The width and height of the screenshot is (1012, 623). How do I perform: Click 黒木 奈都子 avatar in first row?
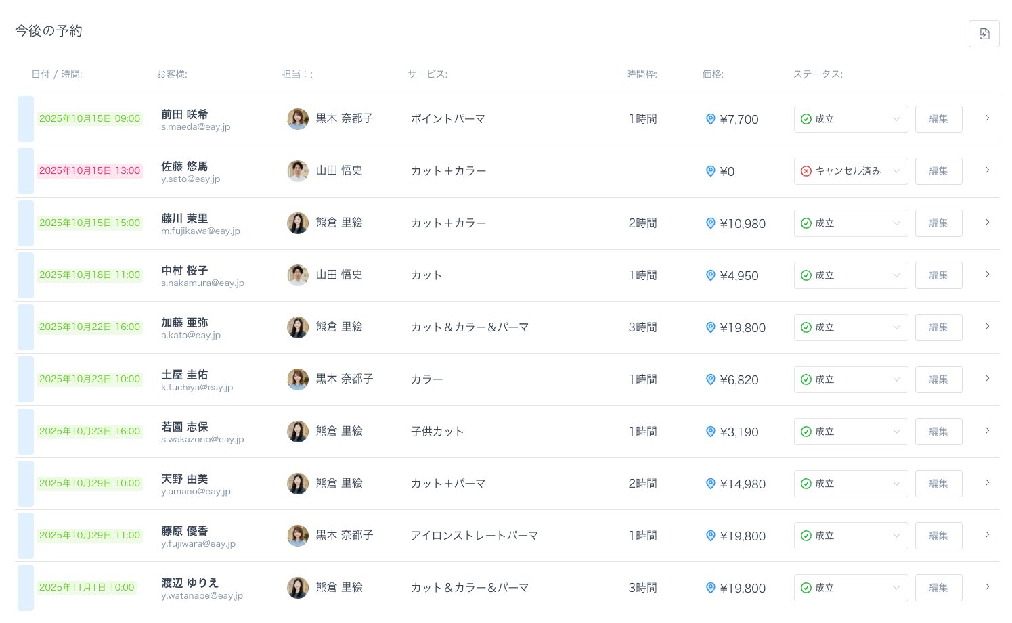coord(298,119)
